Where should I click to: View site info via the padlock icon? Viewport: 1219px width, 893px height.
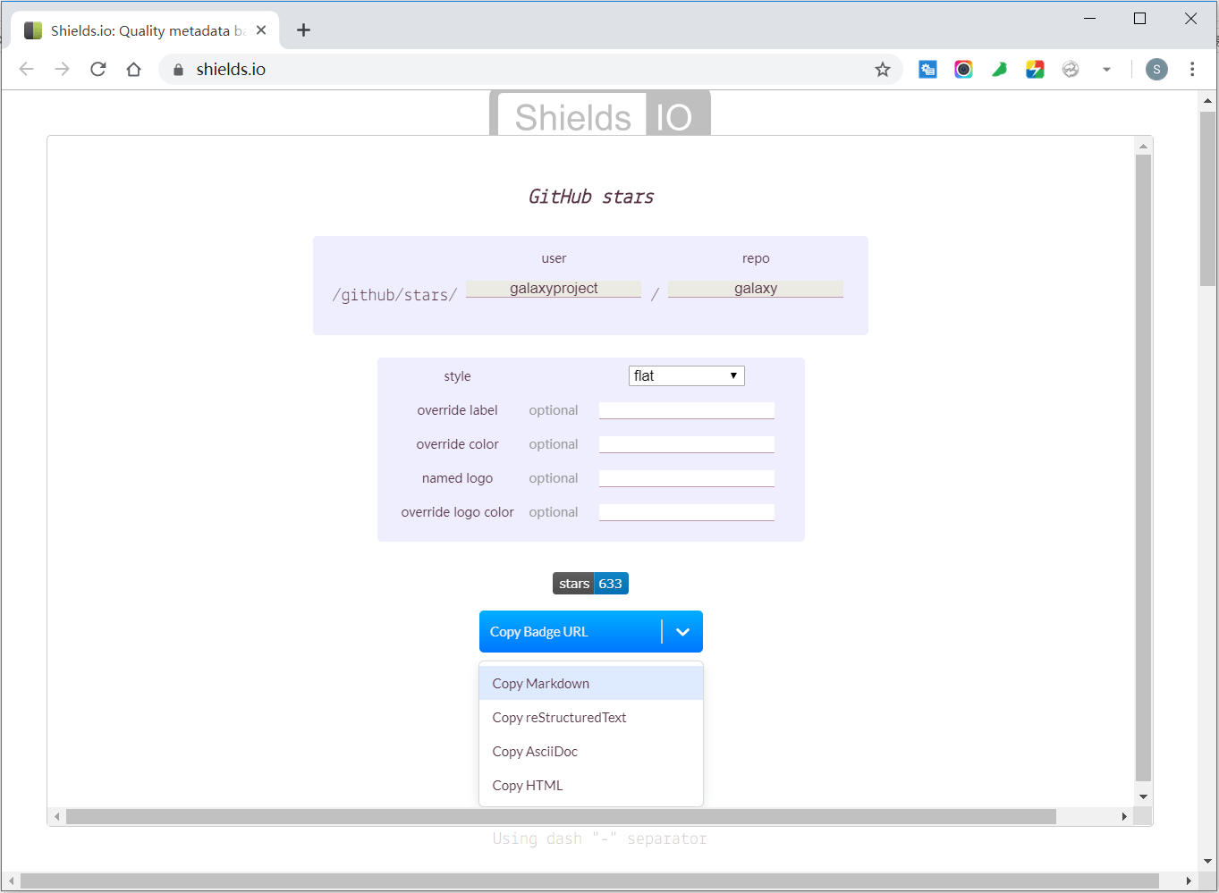[178, 70]
